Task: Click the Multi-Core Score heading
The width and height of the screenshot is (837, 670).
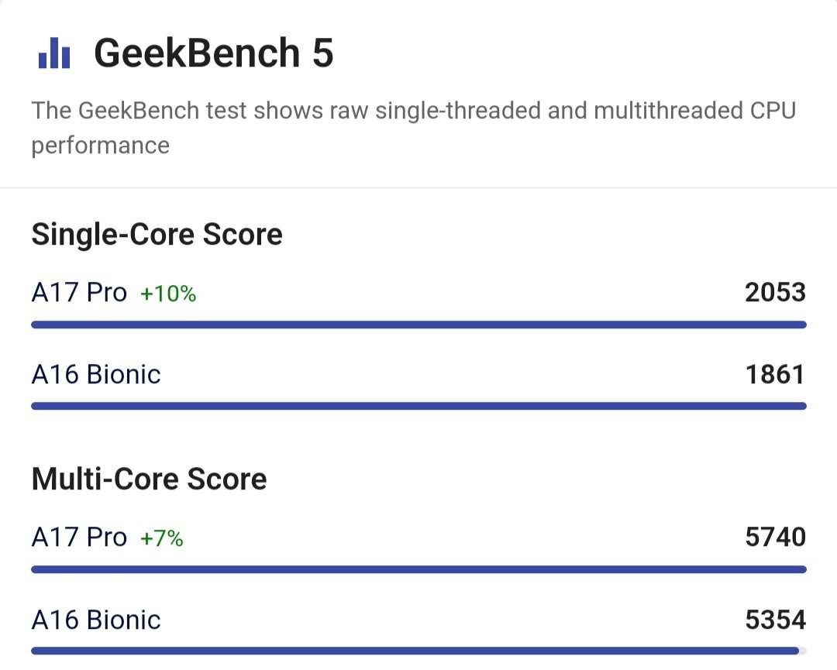Action: point(149,479)
